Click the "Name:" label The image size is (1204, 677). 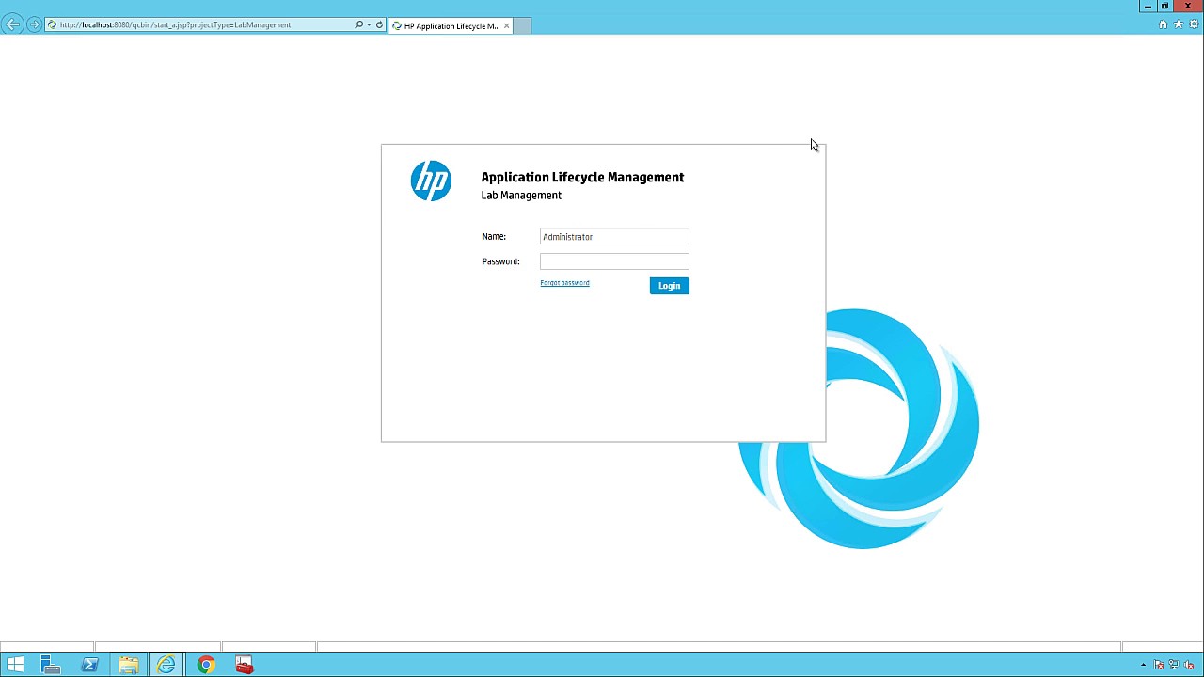[x=494, y=237]
